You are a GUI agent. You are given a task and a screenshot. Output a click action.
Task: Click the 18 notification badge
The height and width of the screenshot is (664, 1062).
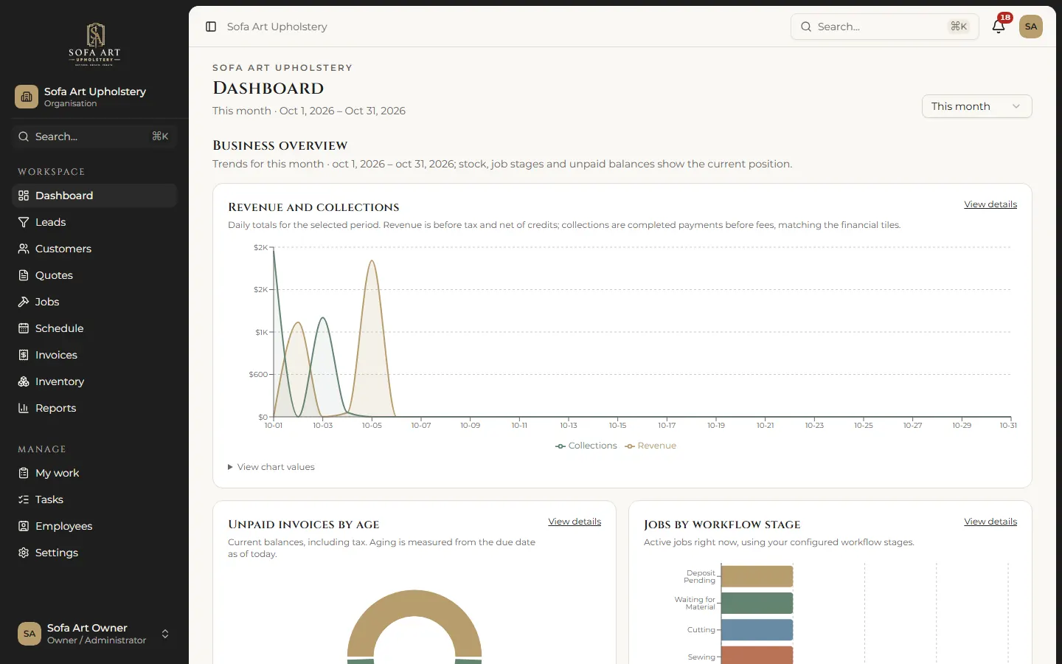tap(1005, 18)
